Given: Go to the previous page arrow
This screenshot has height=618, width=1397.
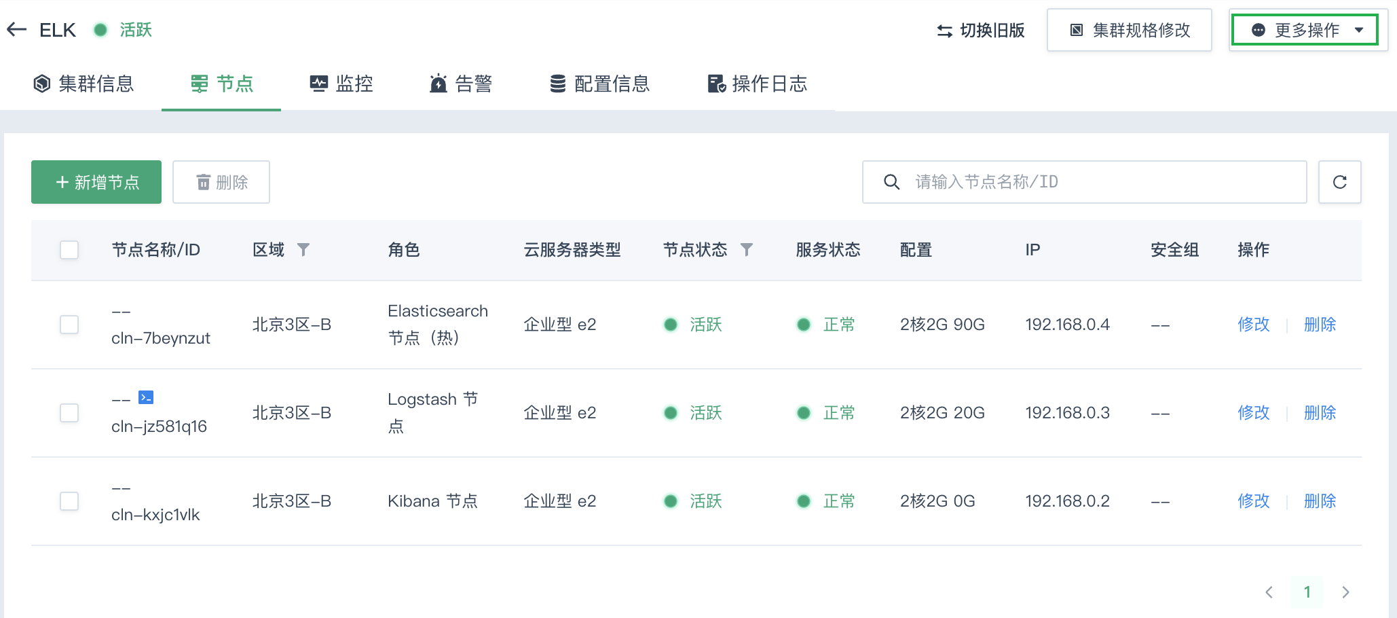Looking at the screenshot, I should [1269, 592].
